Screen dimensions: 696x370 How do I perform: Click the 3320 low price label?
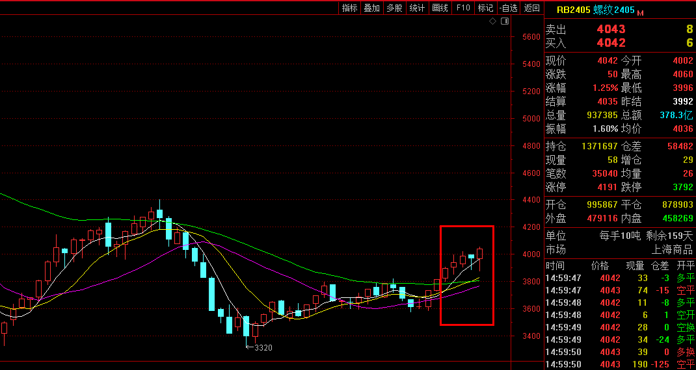click(263, 348)
